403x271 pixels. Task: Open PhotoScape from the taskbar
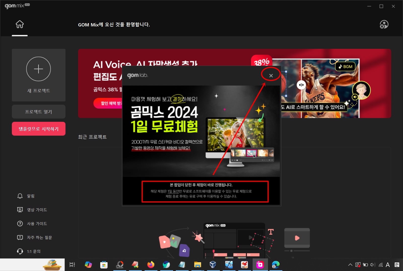coord(120,265)
